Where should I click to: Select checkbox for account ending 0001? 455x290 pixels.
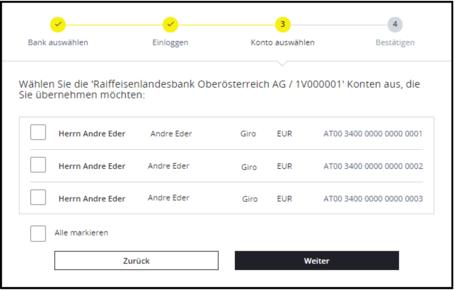tap(38, 133)
